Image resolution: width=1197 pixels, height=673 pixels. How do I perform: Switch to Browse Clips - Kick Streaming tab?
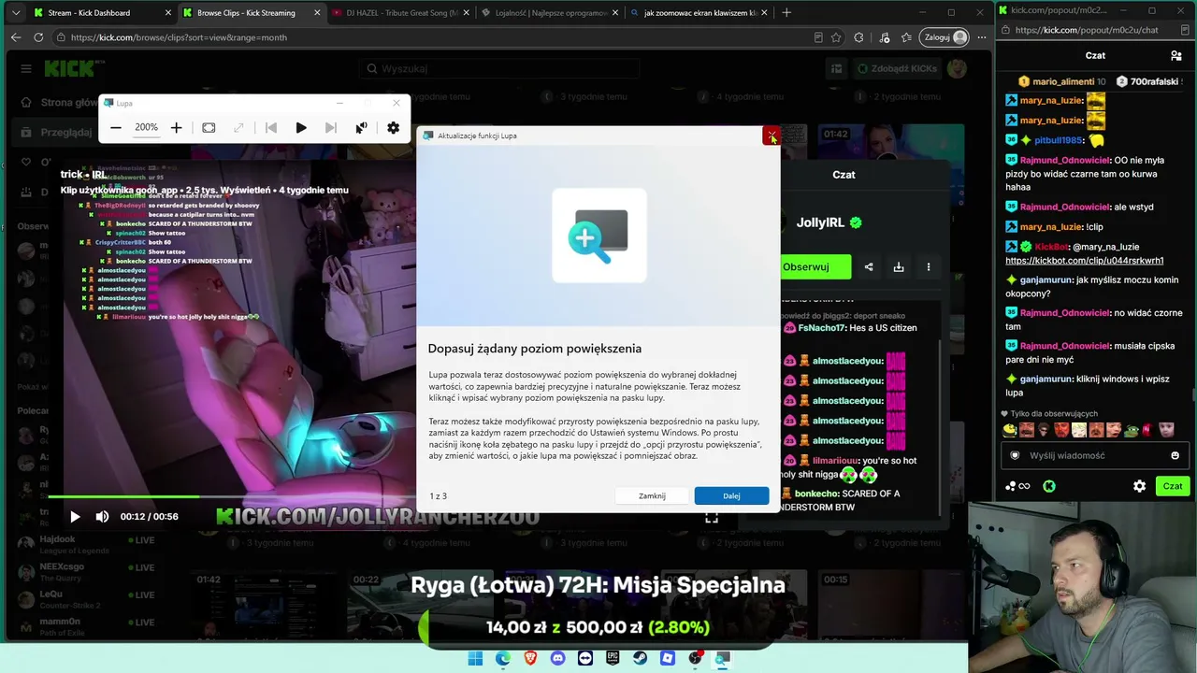coord(250,13)
